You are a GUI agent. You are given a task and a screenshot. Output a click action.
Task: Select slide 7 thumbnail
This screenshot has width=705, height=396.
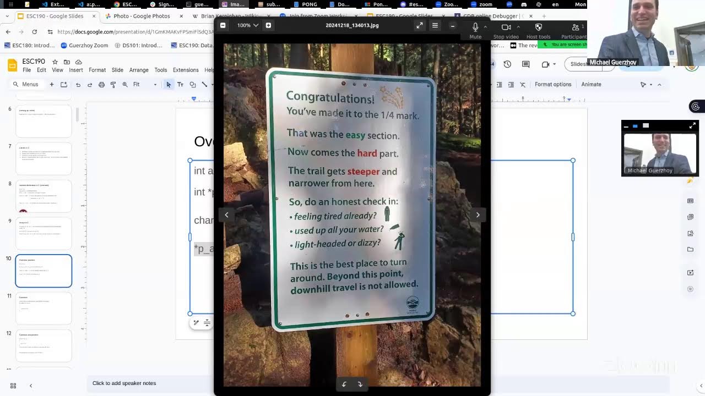coord(44,158)
